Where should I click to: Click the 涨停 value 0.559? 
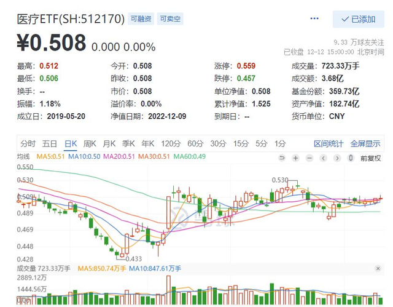pyautogui.click(x=246, y=66)
